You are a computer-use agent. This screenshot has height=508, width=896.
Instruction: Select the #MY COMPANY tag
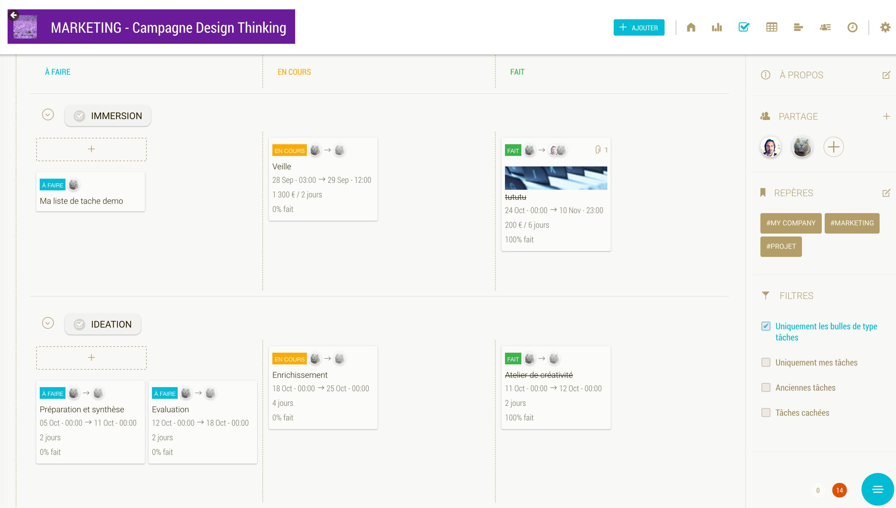(x=791, y=223)
